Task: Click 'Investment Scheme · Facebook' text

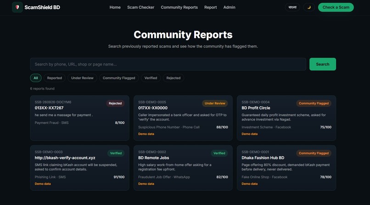Action: 266,127
